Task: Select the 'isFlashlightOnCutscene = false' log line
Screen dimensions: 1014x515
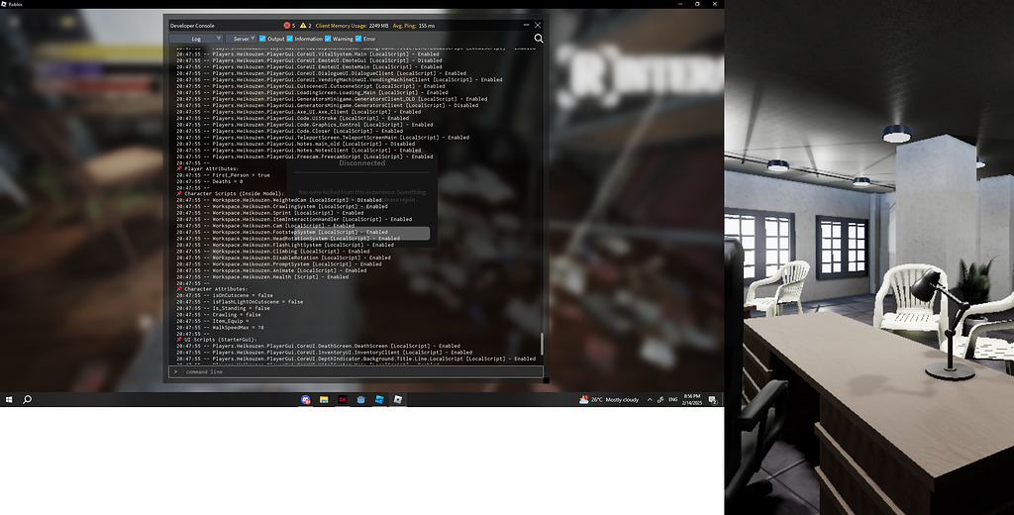Action: [240, 302]
